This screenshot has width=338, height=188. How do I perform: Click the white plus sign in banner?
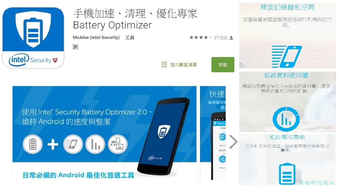53,144
